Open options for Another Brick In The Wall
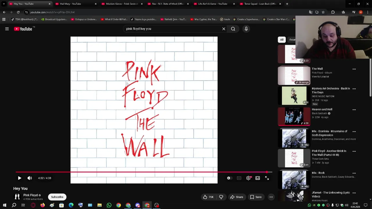Screen dimensions: 372x209 pyautogui.click(x=354, y=151)
